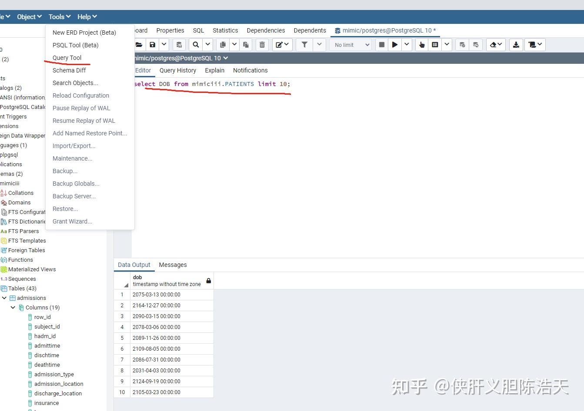Open the filter options dropdown arrow
Screen dimensions: 584x411
(320, 45)
